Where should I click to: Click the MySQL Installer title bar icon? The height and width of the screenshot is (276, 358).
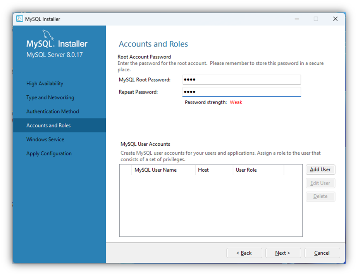click(x=19, y=19)
